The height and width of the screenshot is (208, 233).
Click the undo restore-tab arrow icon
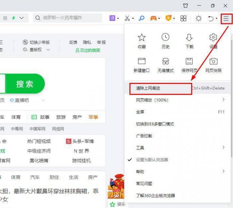click(x=210, y=18)
